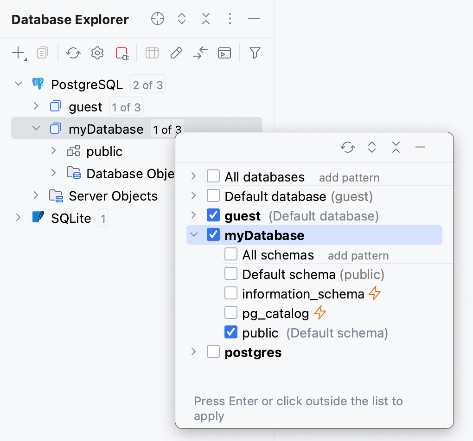Collapse the myDatabase tree node

(36, 129)
